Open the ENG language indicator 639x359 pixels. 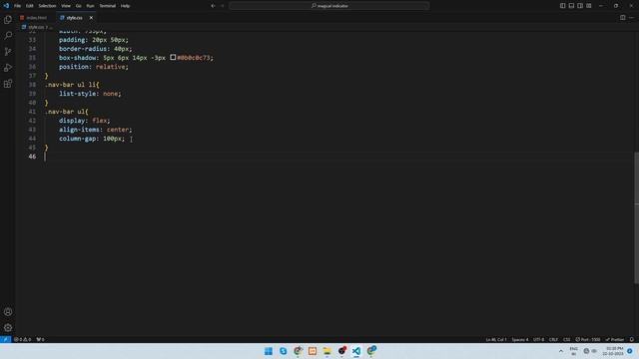tap(573, 351)
